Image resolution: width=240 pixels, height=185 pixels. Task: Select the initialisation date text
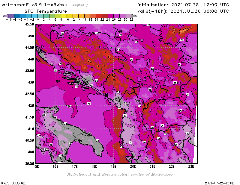(x=183, y=5)
